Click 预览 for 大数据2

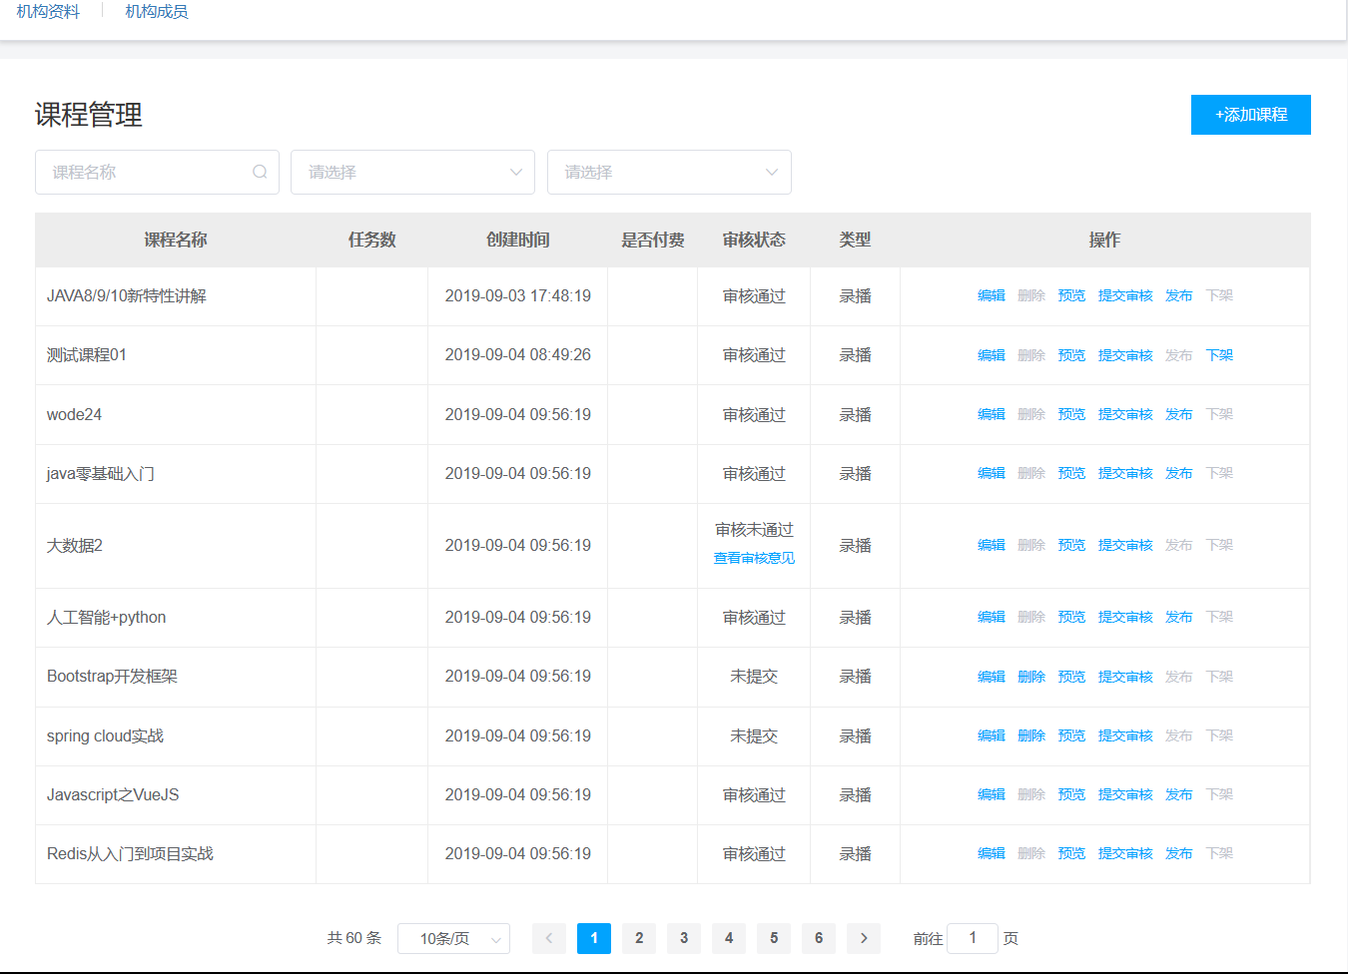(1071, 545)
